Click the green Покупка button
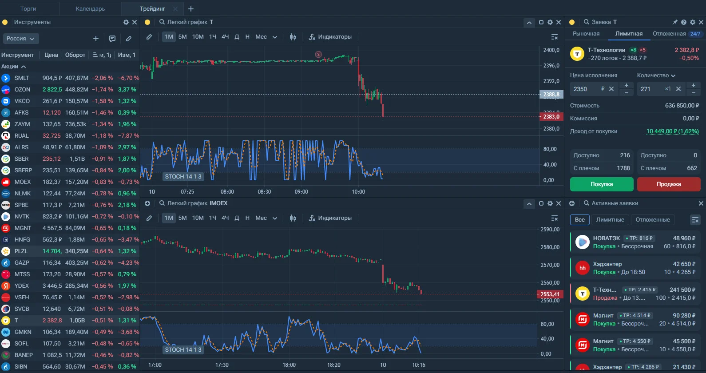This screenshot has height=373, width=706. pos(602,184)
